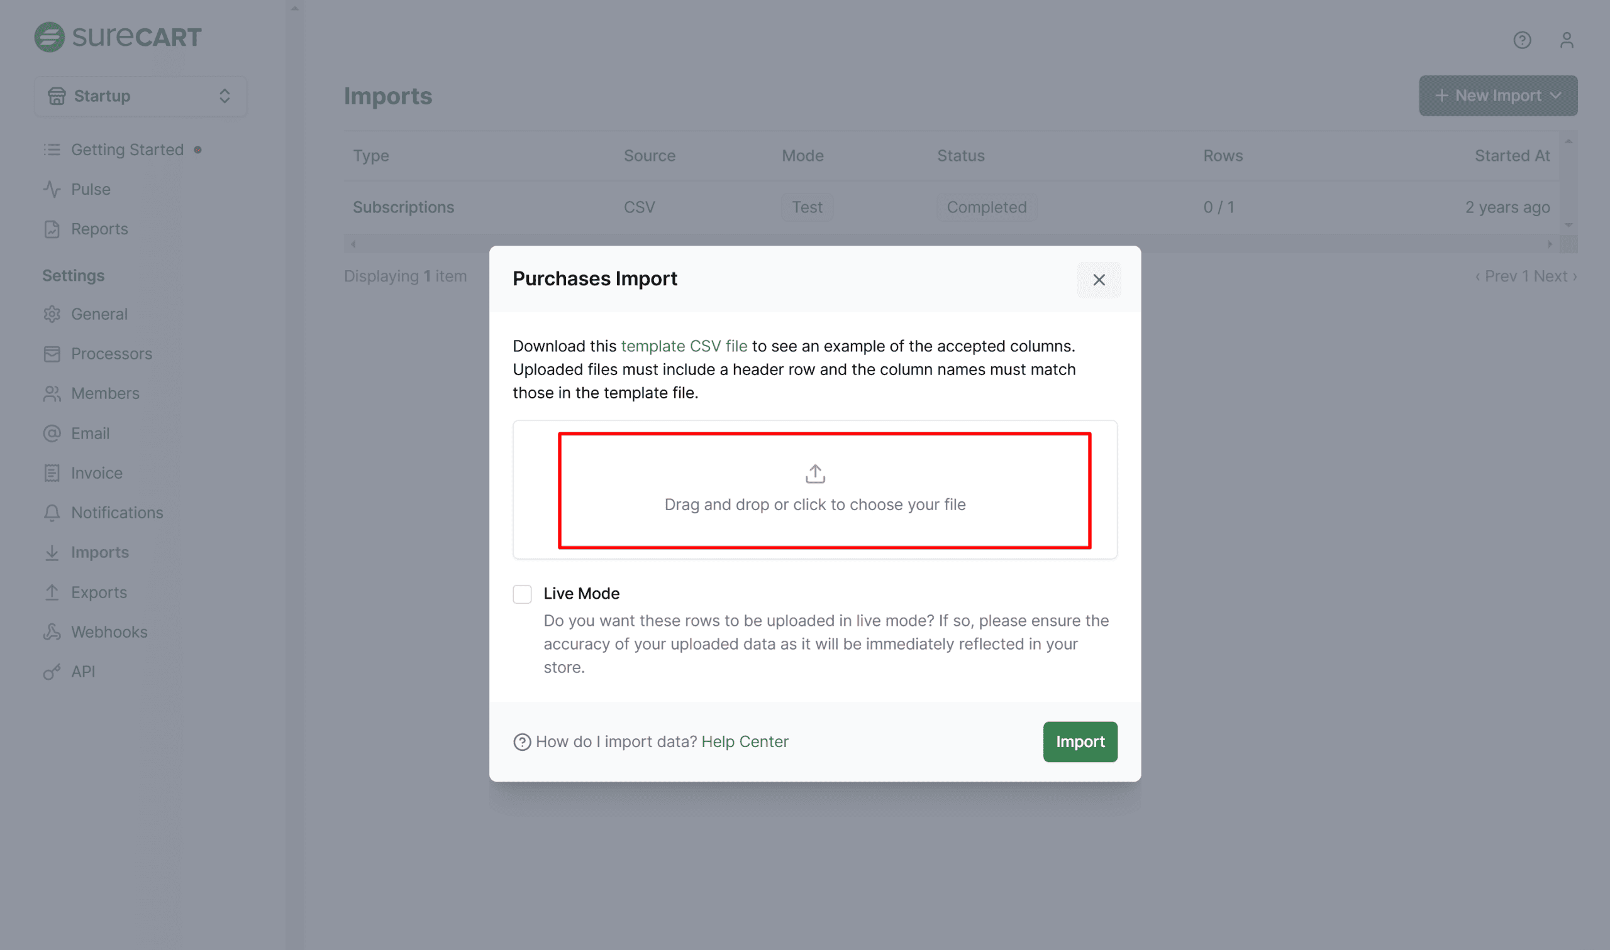1610x950 pixels.
Task: Click the green Import button
Action: click(x=1080, y=742)
